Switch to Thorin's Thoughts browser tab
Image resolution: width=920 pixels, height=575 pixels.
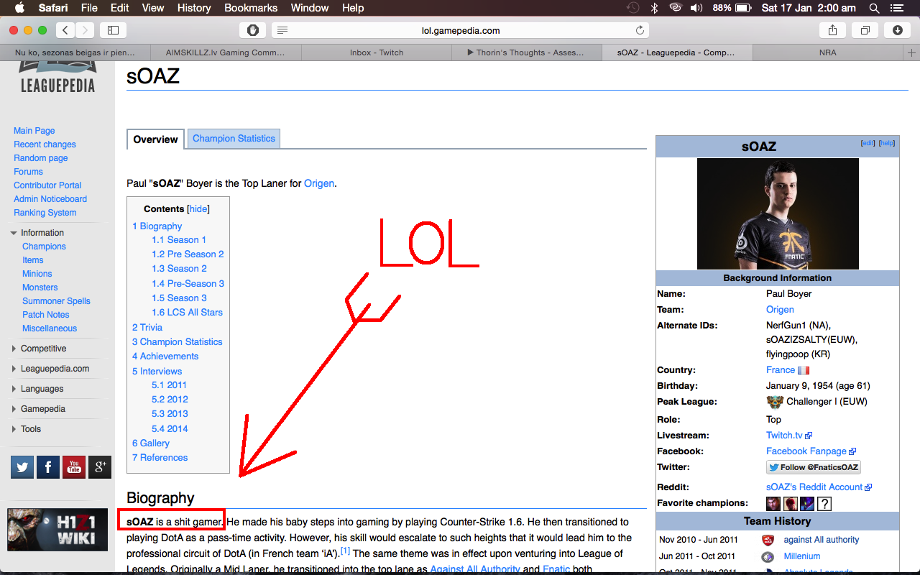[x=527, y=52]
